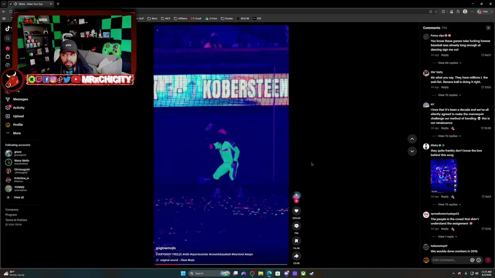This screenshot has width=495, height=278.
Task: Reply to the Ole' Daity comment
Action: click(x=445, y=87)
